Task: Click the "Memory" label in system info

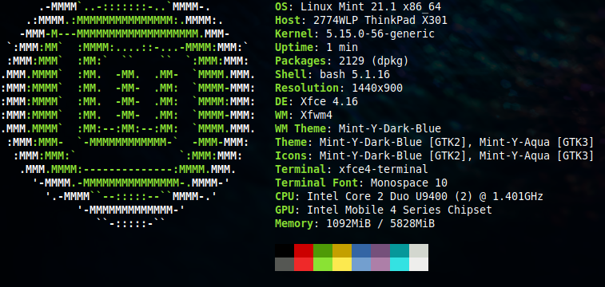Action: tap(294, 223)
